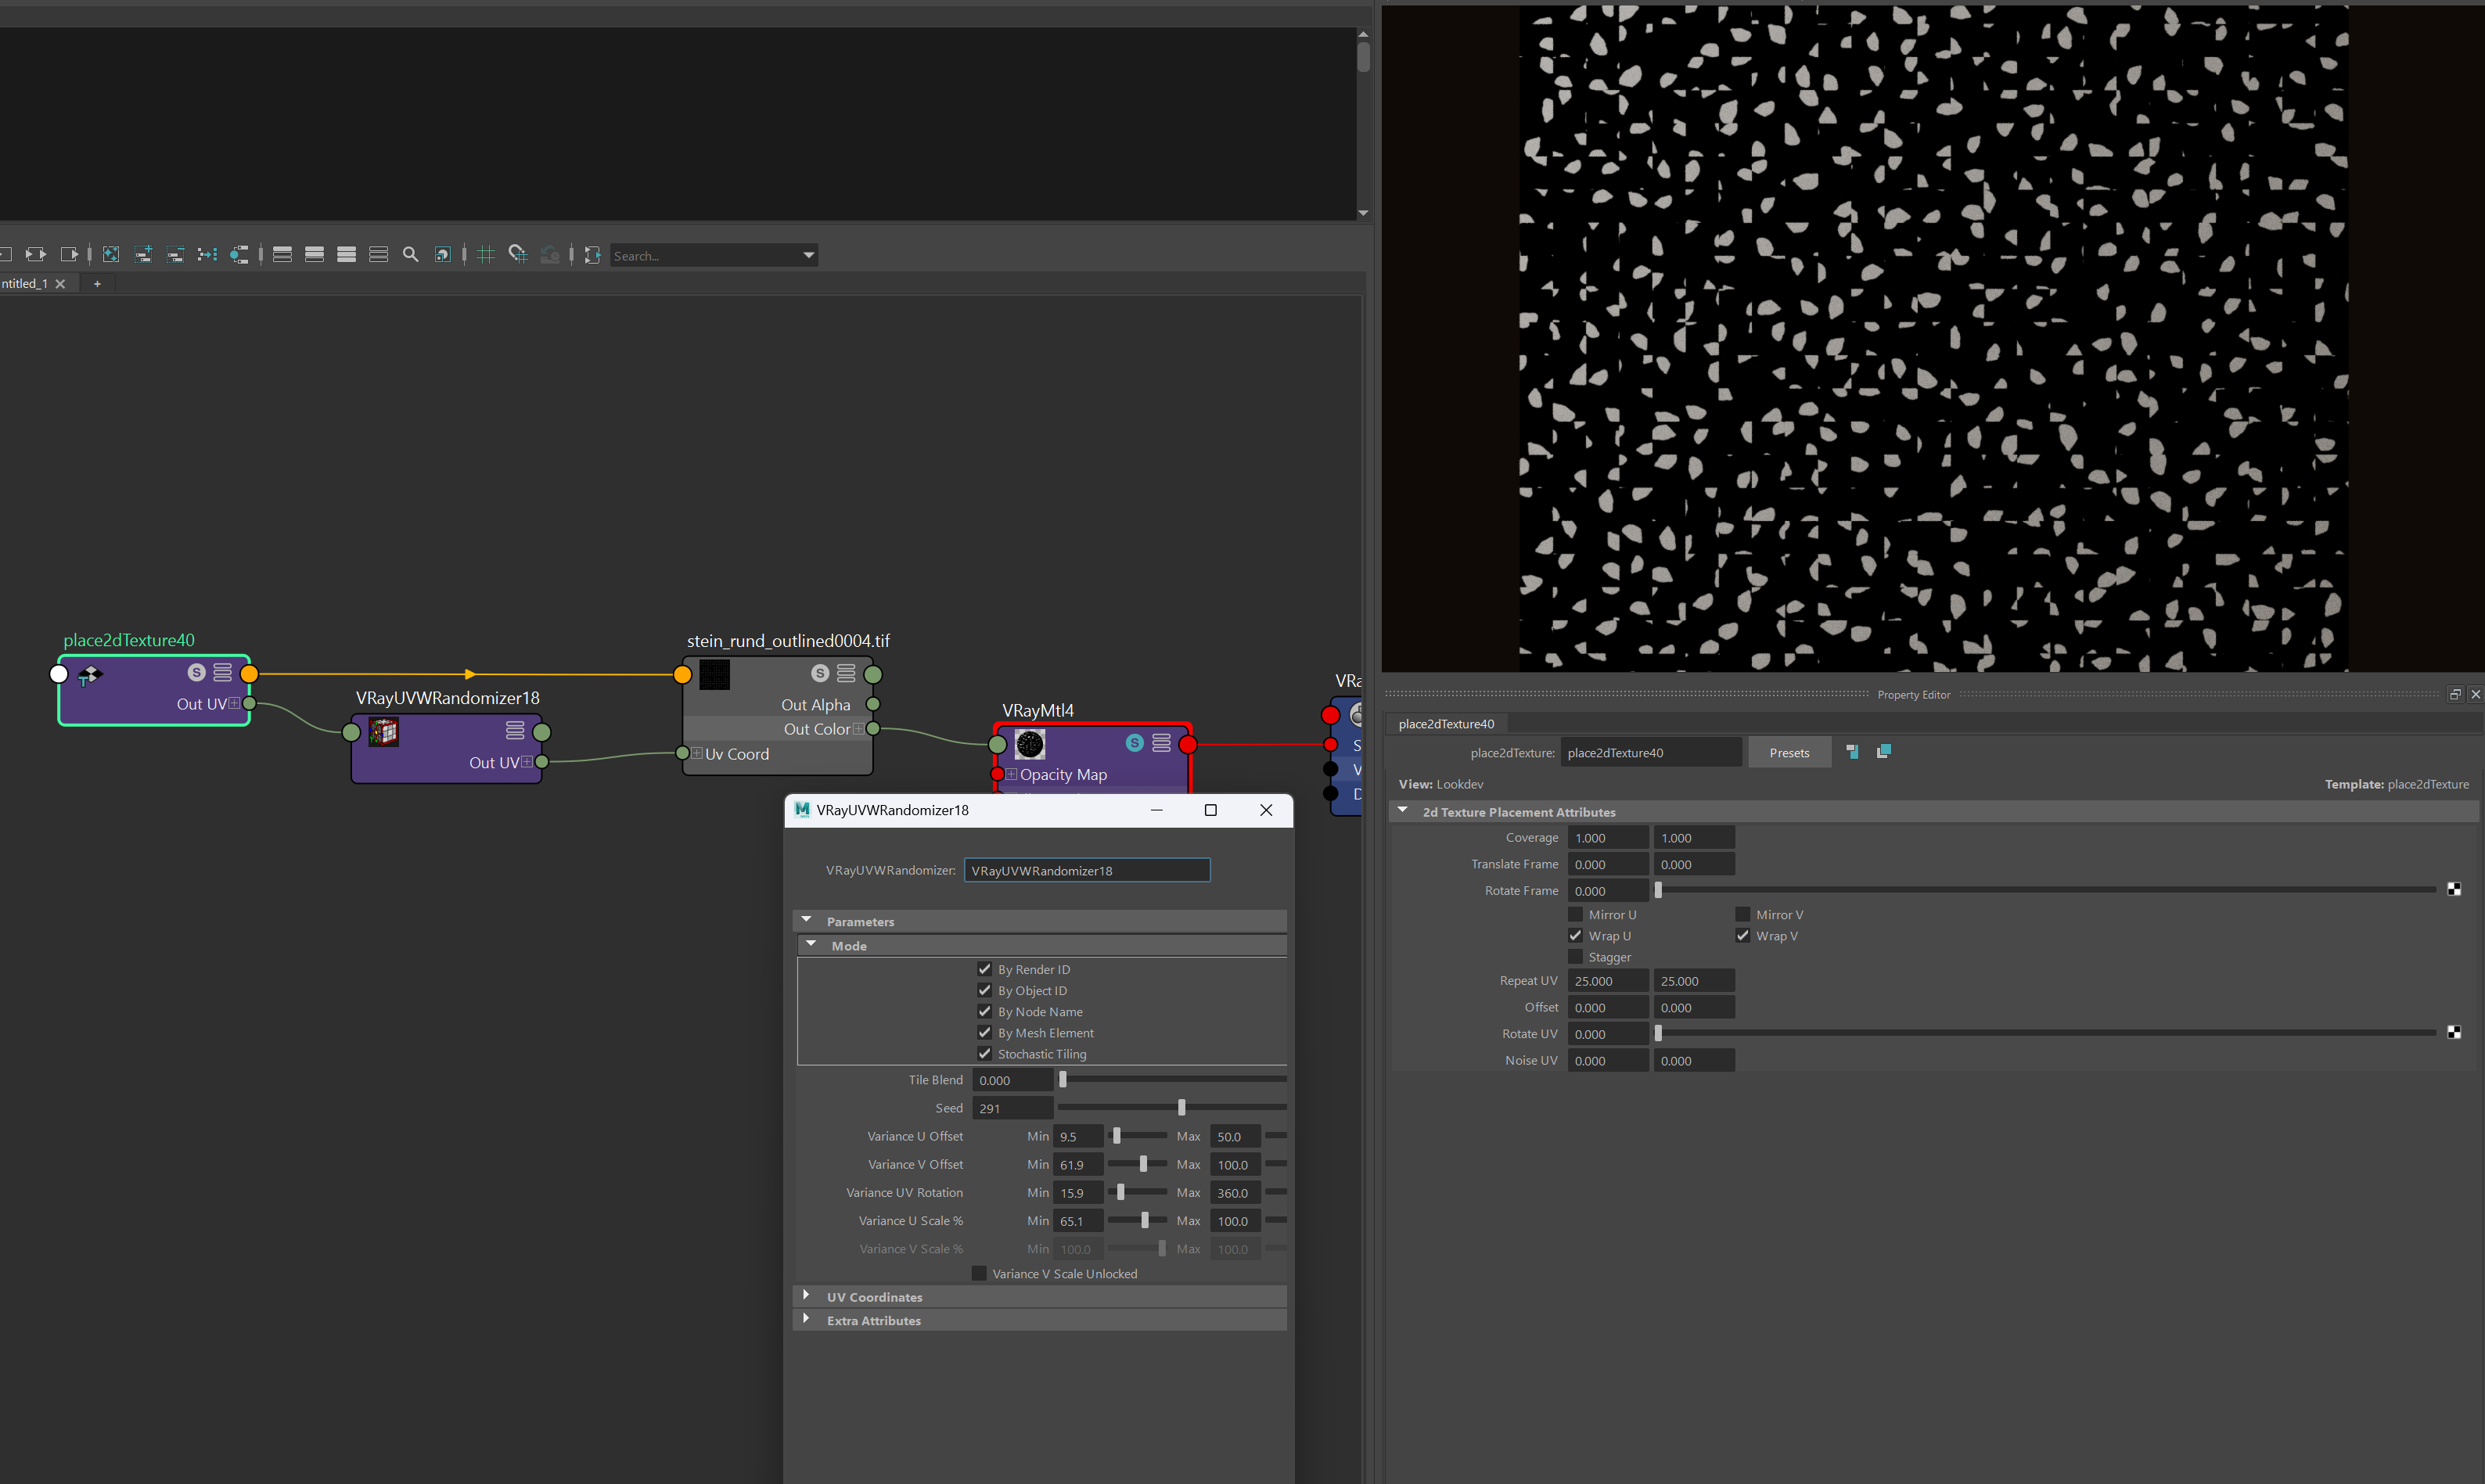This screenshot has width=2485, height=1484.
Task: Select the Untitled_1 node editor tab
Action: (24, 284)
